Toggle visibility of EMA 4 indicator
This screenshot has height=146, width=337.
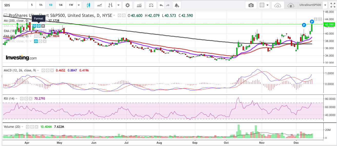(x=34, y=26)
